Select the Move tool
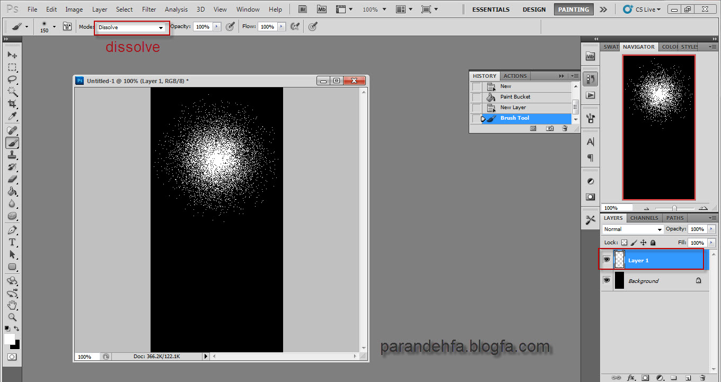 12,55
